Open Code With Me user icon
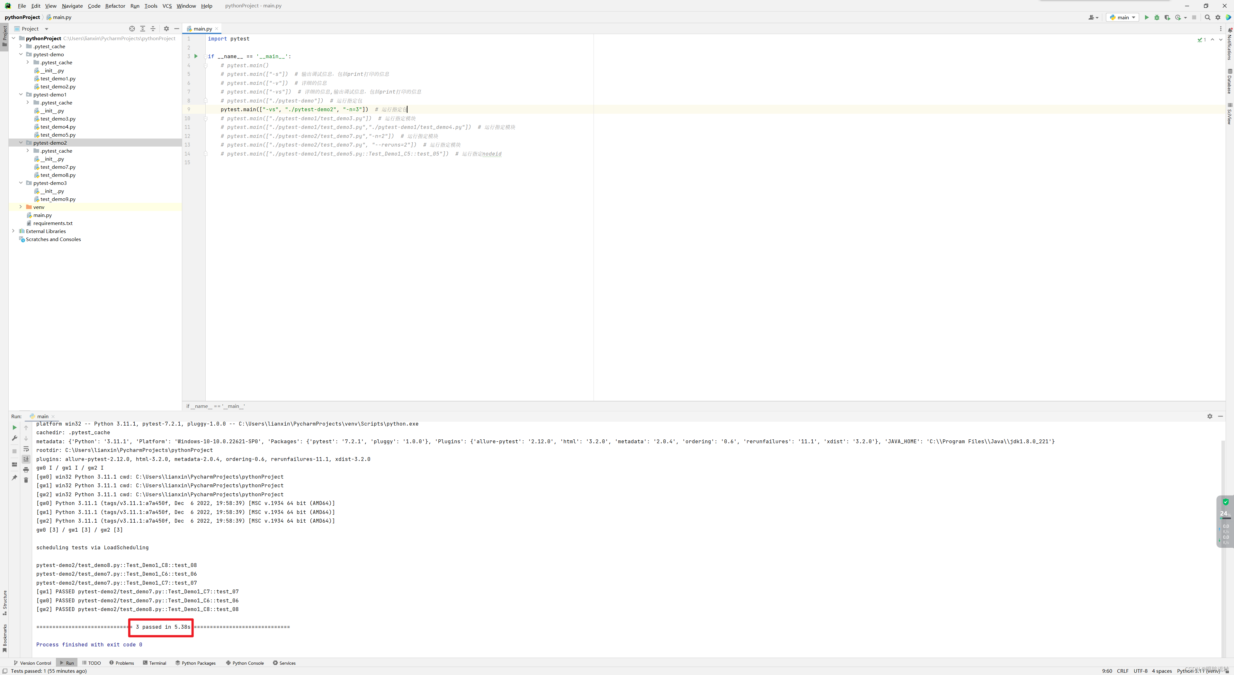This screenshot has width=1234, height=675. [x=1093, y=17]
